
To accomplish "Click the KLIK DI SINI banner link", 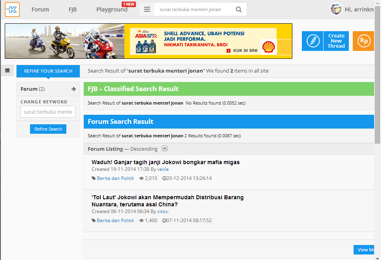I will click(x=242, y=51).
